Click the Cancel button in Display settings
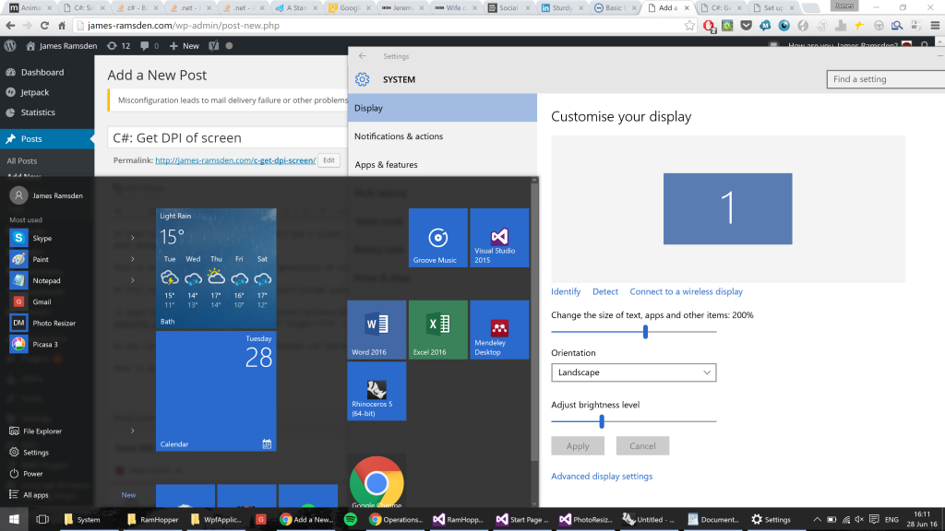 click(x=642, y=445)
